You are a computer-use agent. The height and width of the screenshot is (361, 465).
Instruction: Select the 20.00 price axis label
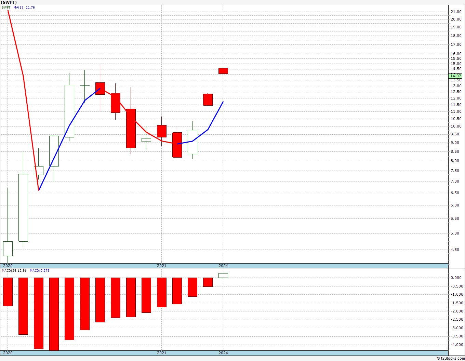tap(456, 19)
